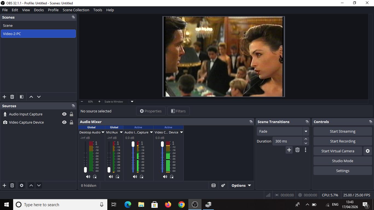Mute Video Capture Device mixer channel
The height and width of the screenshot is (210, 374).
165,177
